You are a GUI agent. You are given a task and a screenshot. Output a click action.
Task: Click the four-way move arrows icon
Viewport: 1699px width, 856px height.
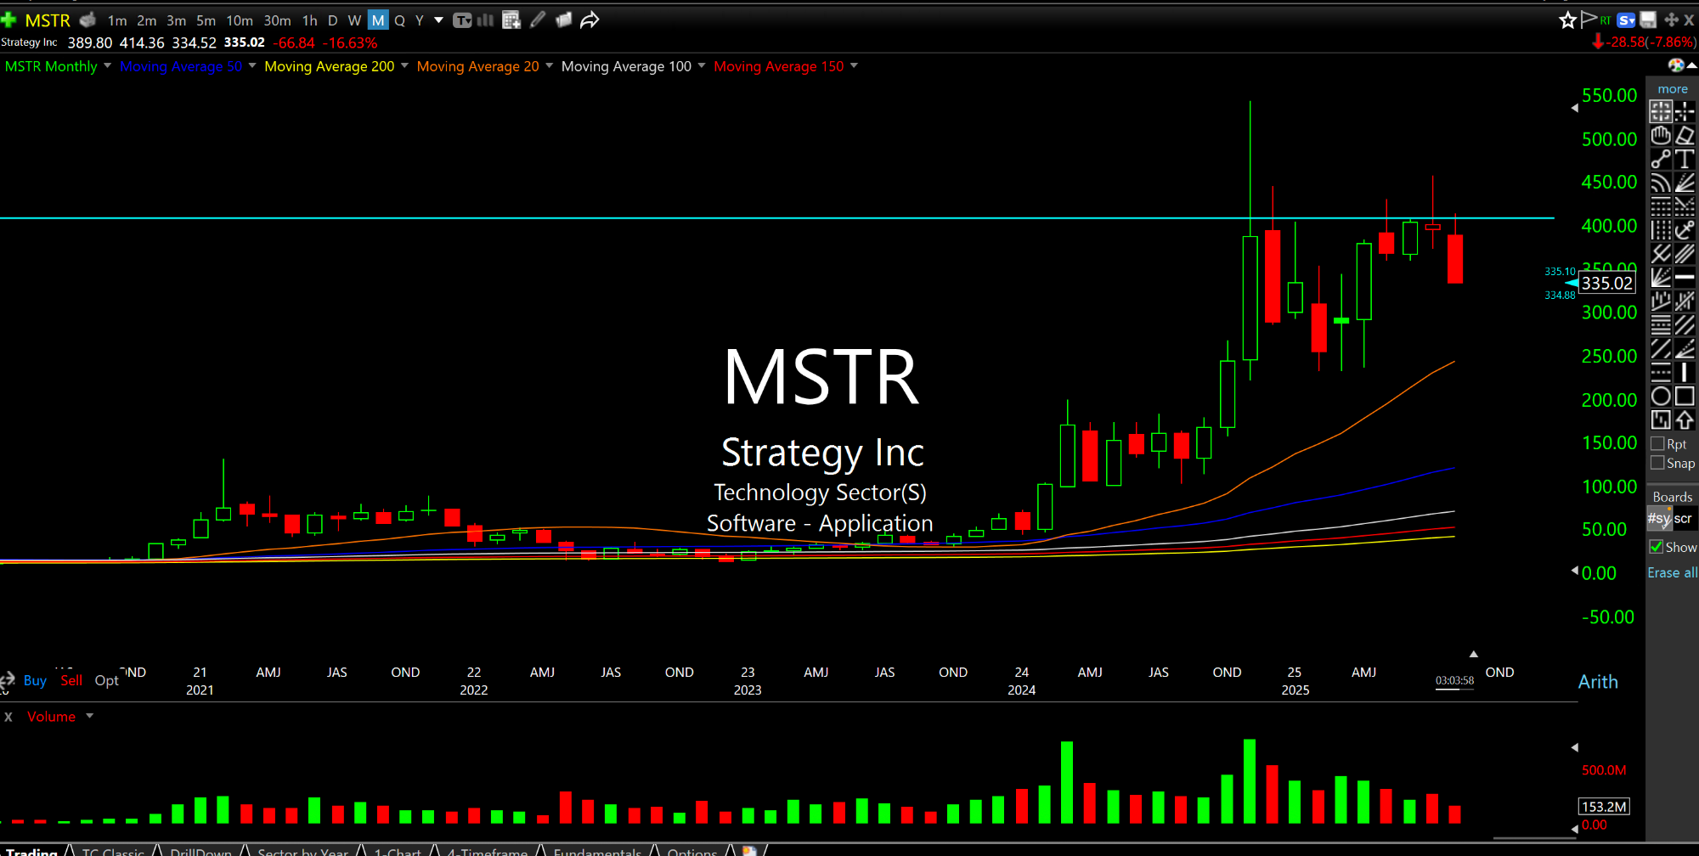point(1671,20)
